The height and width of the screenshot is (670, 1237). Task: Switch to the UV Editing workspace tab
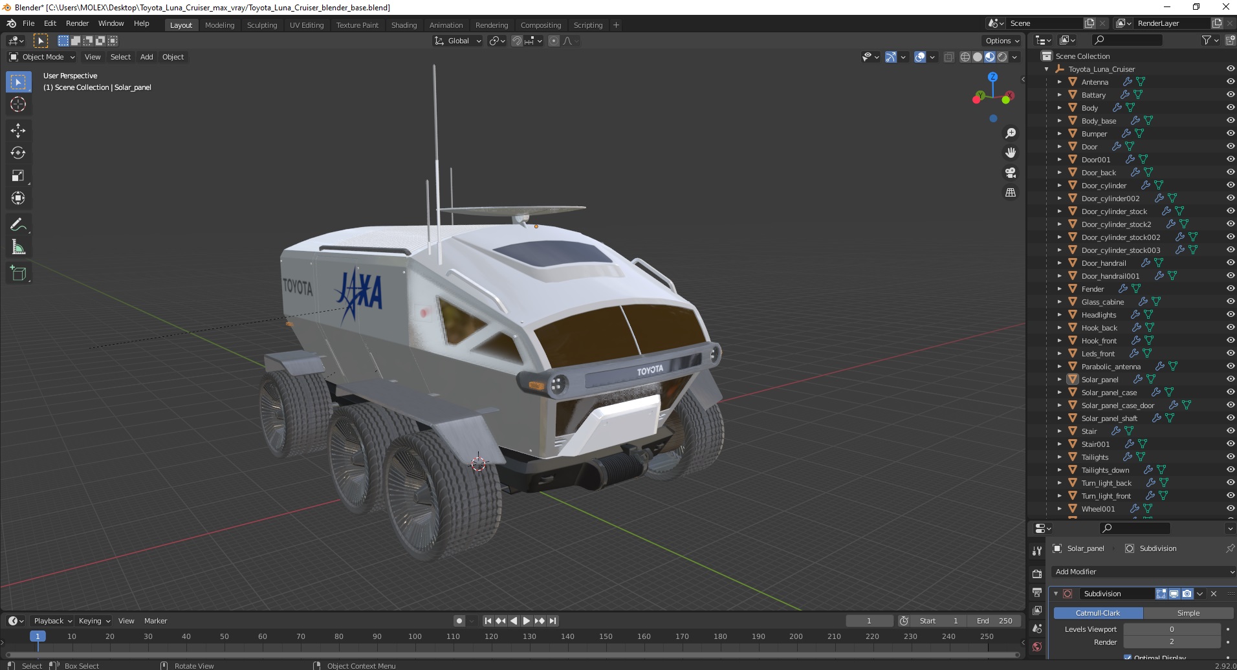pos(307,25)
